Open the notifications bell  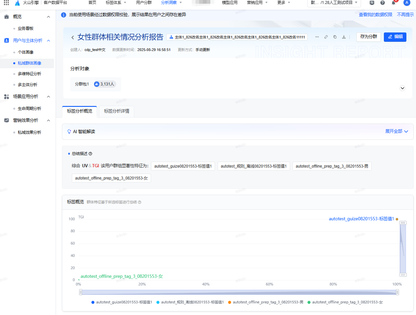(x=393, y=3)
